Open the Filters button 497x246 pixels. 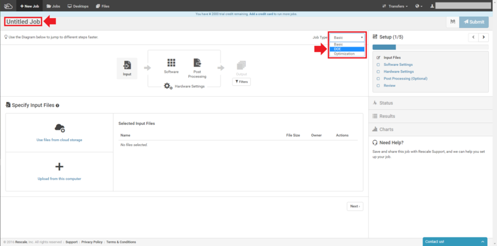[x=242, y=82]
